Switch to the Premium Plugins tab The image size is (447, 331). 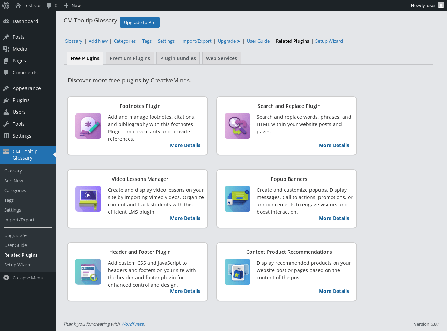[130, 58]
